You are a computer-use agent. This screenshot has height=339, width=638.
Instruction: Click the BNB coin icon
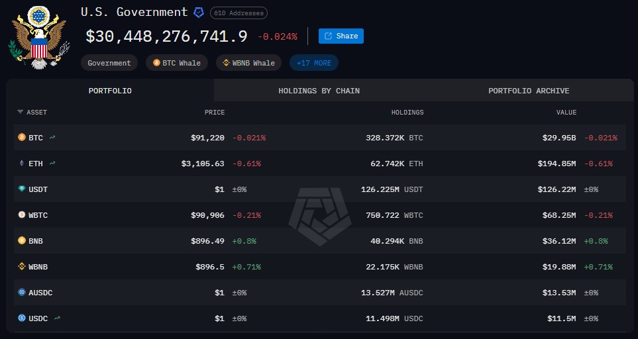[x=22, y=241]
